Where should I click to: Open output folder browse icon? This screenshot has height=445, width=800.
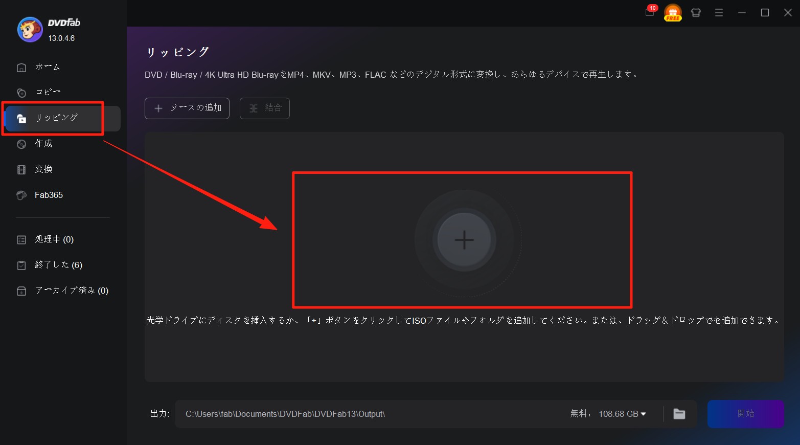pos(679,414)
